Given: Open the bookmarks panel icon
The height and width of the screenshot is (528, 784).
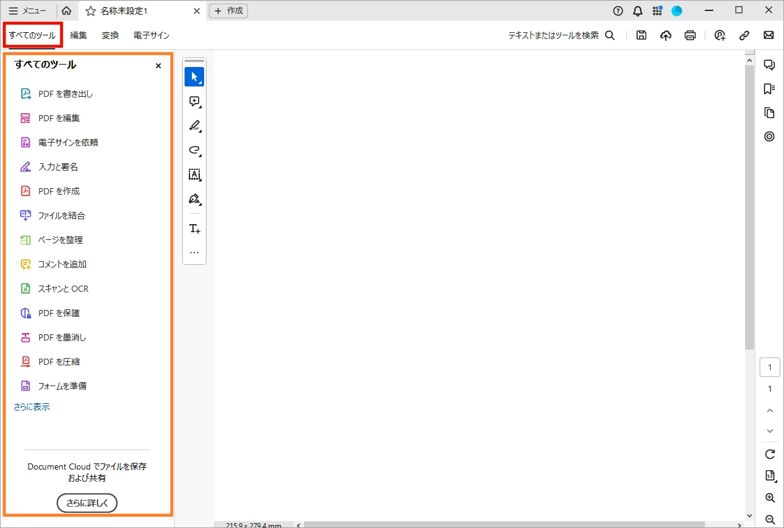Looking at the screenshot, I should pyautogui.click(x=769, y=89).
